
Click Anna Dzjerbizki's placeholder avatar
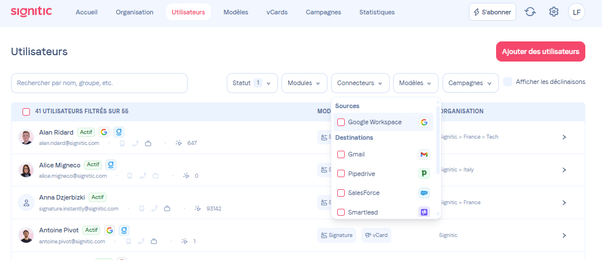pos(26,202)
